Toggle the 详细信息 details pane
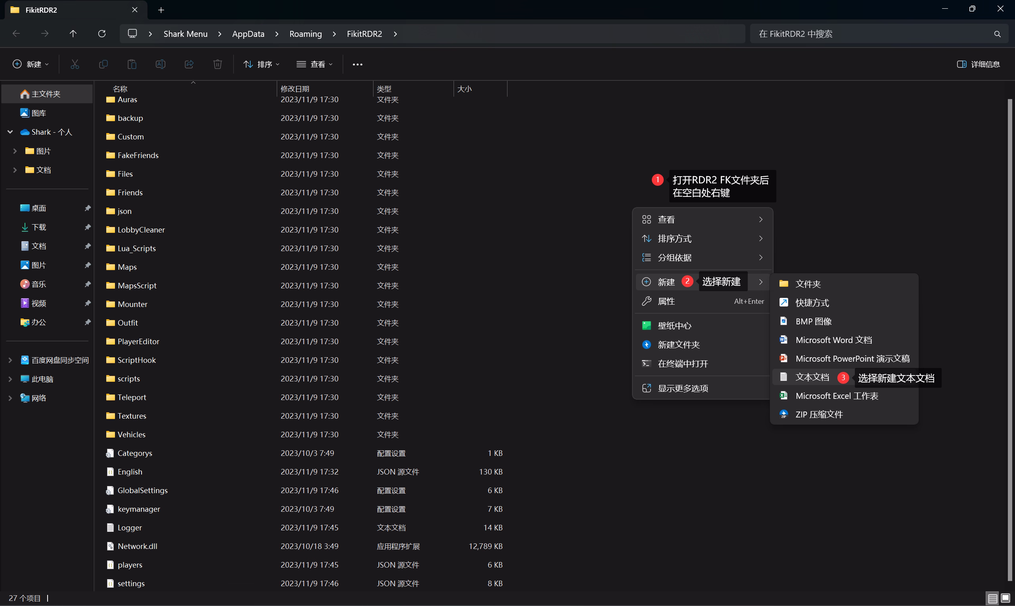Viewport: 1015px width, 606px height. 978,64
